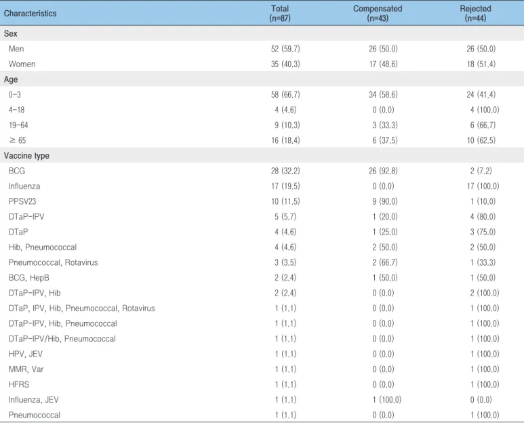The width and height of the screenshot is (524, 425).
Task: Click the Characteristics column header
Action: coord(30,14)
